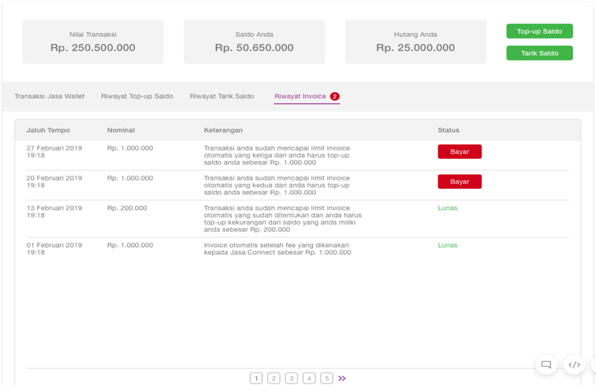Viewport: 596px width, 385px height.
Task: Go to pagination page 2
Action: pos(273,378)
